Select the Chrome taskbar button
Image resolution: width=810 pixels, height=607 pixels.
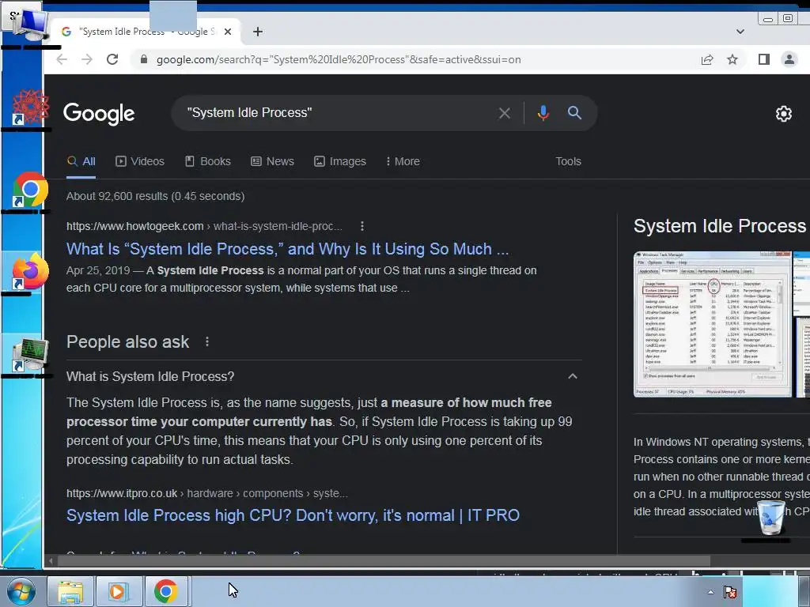(166, 591)
